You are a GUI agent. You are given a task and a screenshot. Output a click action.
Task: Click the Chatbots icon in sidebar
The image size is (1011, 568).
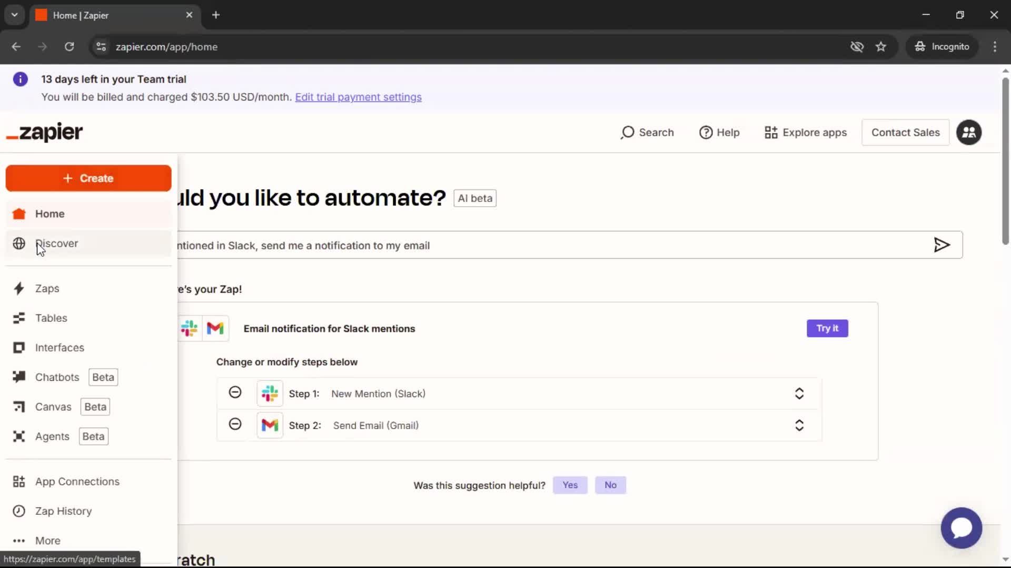19,377
